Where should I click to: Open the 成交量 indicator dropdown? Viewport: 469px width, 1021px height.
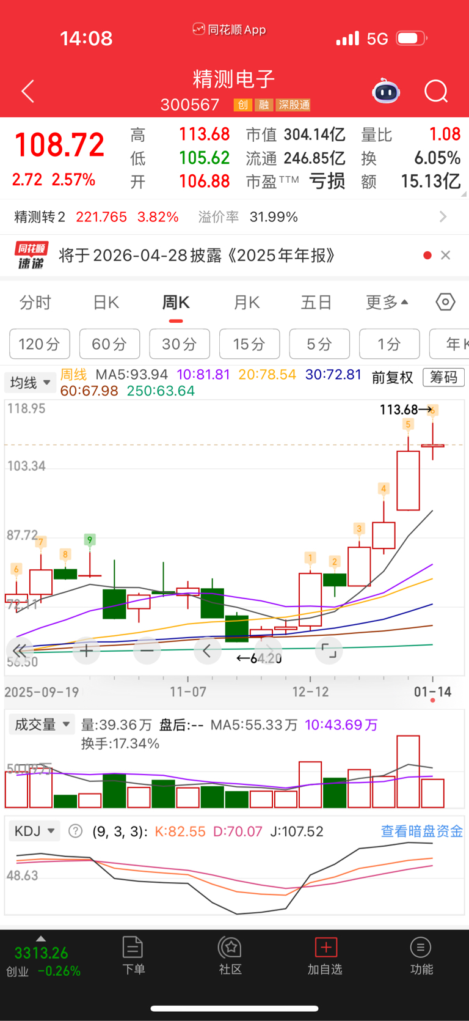42,724
